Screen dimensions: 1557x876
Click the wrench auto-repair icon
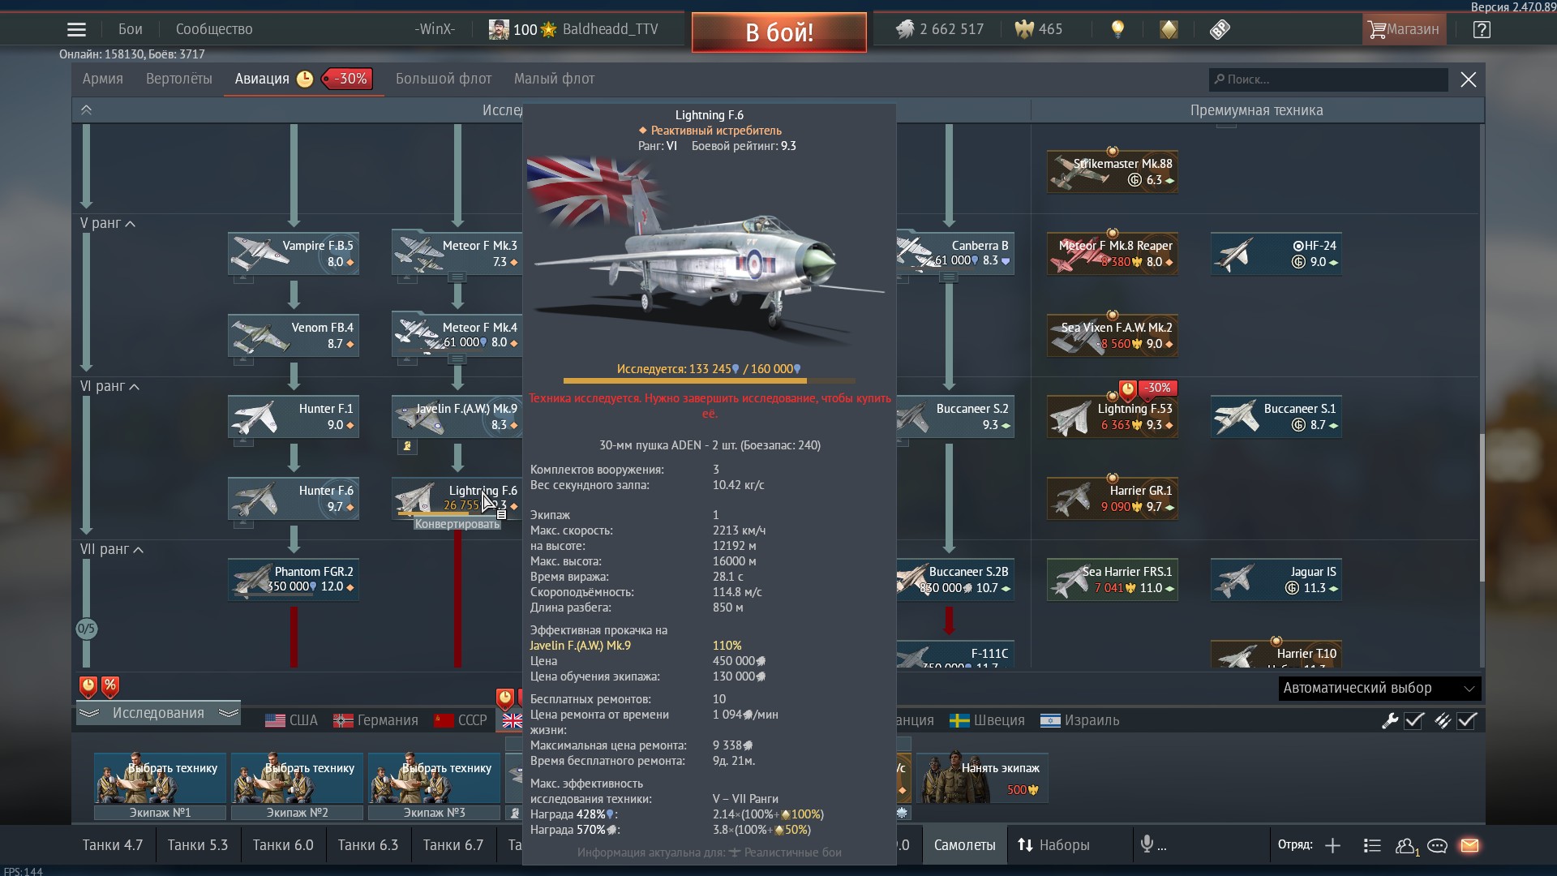[x=1390, y=720]
